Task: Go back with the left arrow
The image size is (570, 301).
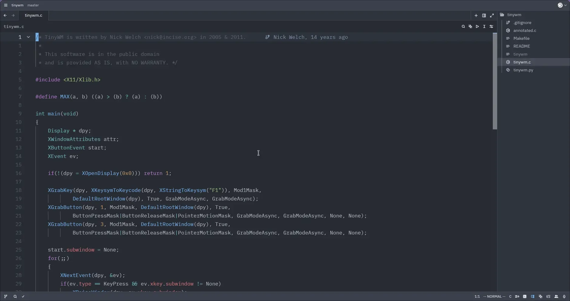Action: [5, 15]
